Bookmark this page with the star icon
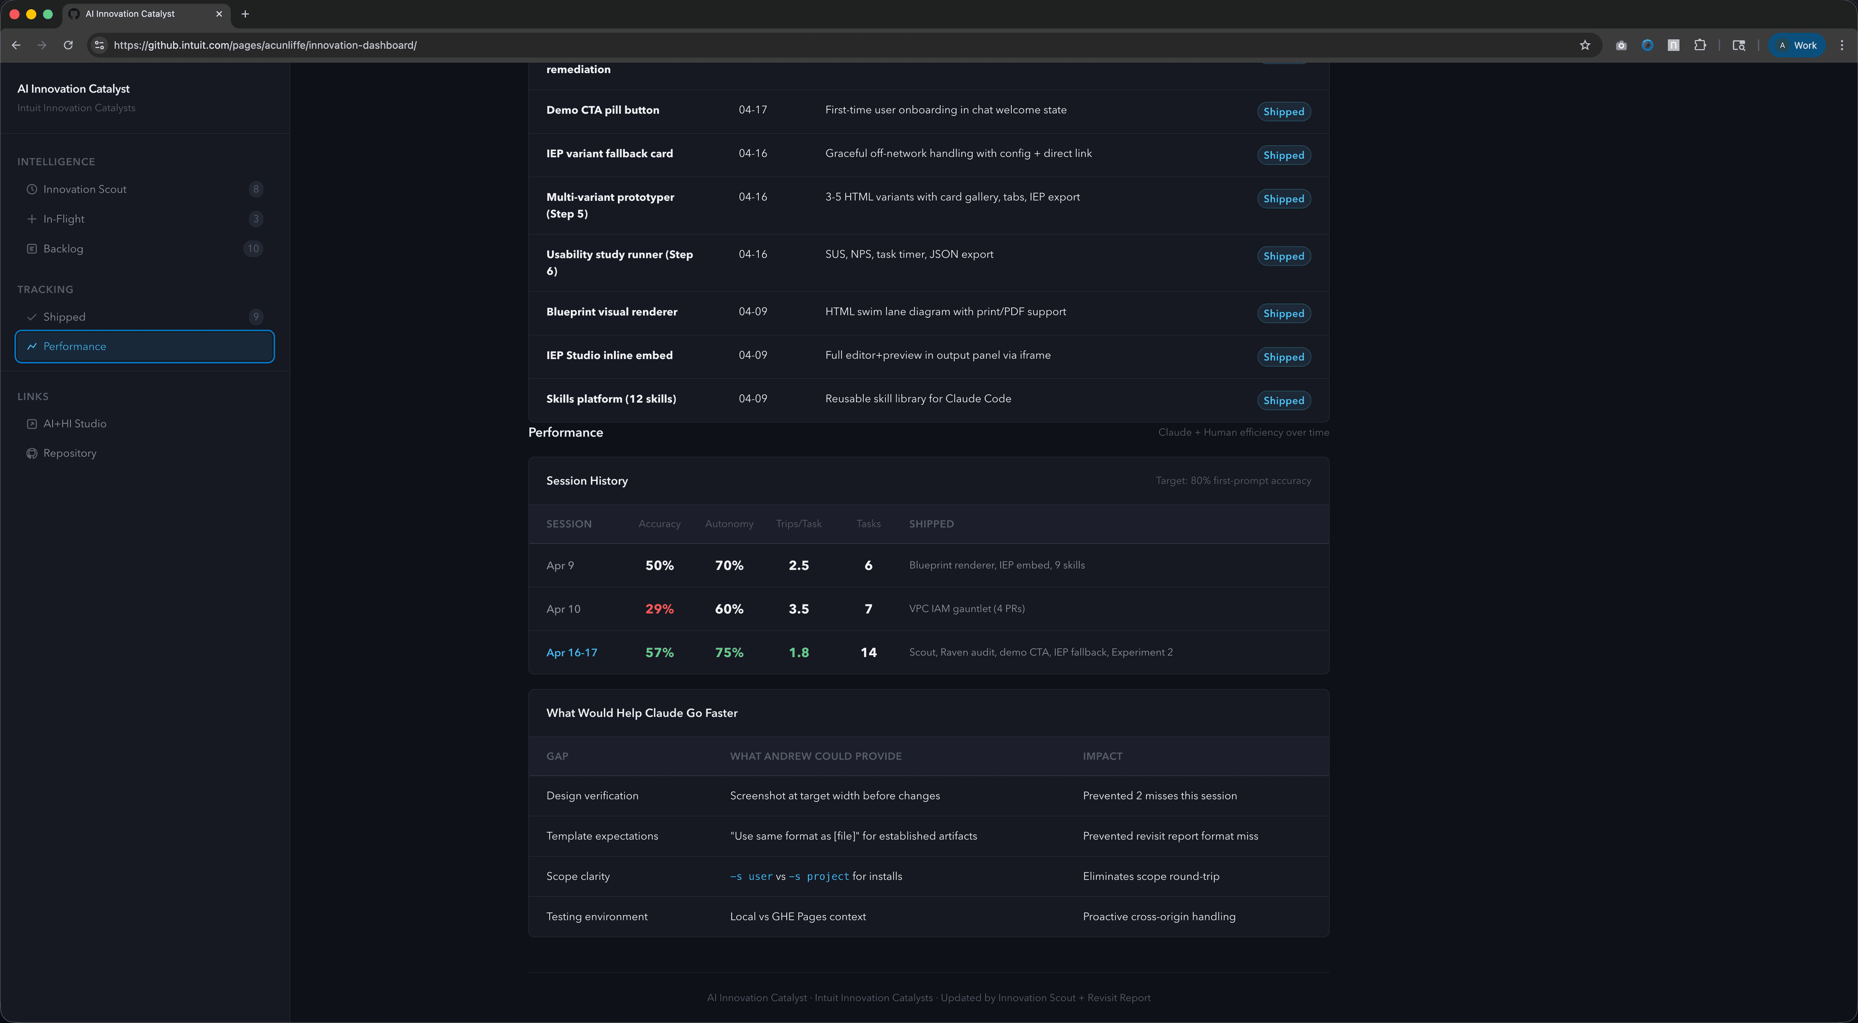 pos(1585,45)
